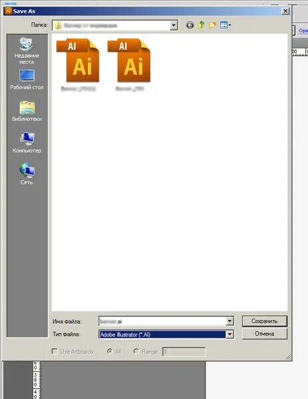Open Библиотеки in sidebar

(27, 111)
